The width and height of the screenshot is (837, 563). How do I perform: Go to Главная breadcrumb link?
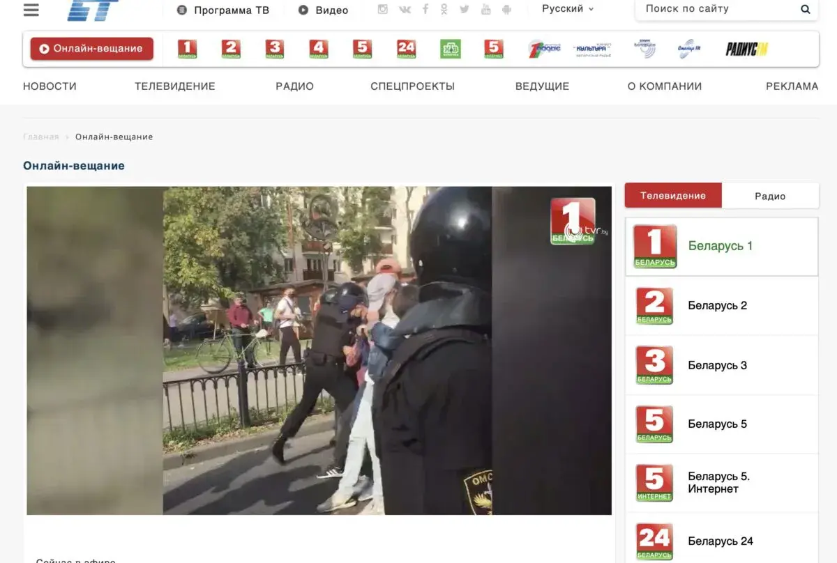pyautogui.click(x=40, y=137)
